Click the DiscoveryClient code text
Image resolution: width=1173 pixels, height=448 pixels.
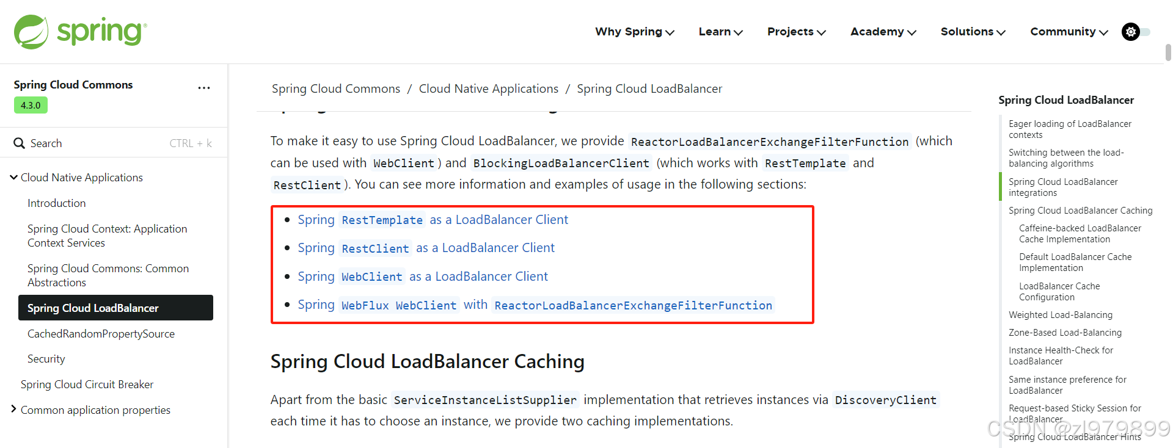pos(885,400)
